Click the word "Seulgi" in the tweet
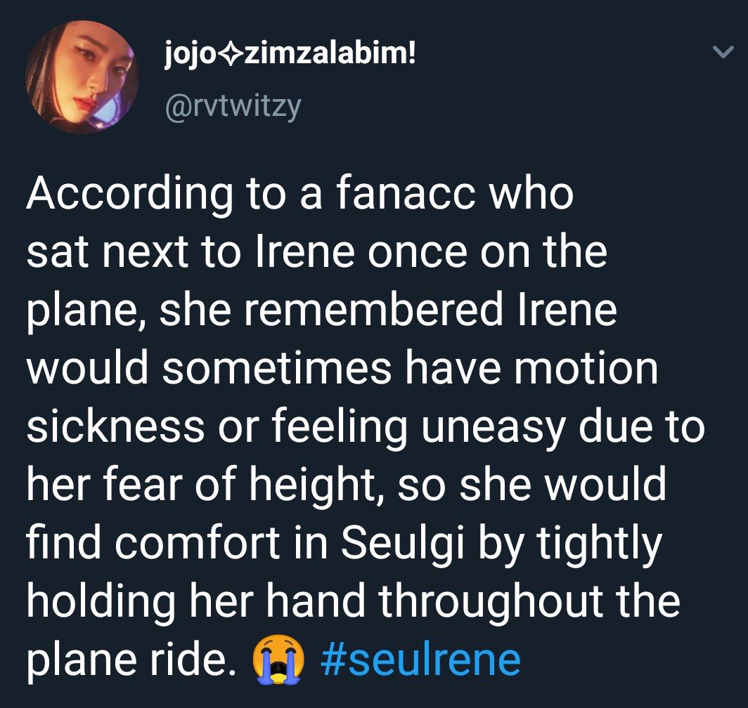The image size is (748, 708). point(403,544)
